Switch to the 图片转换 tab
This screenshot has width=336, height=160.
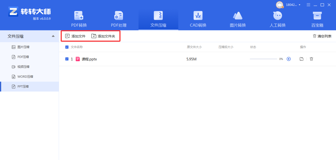pos(238,19)
